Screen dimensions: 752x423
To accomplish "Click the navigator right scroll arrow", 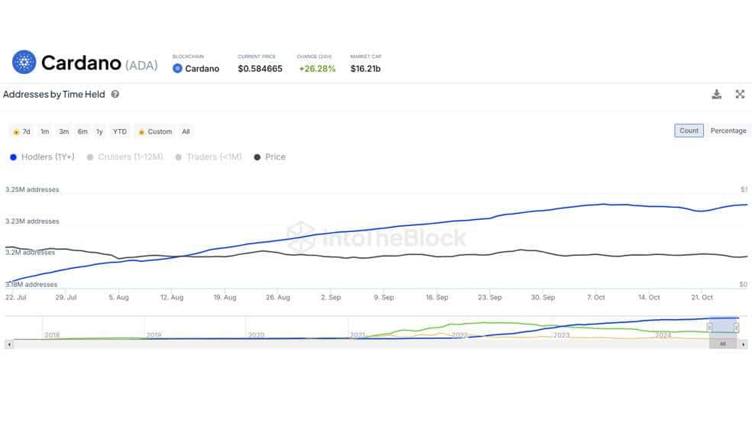I will point(744,344).
